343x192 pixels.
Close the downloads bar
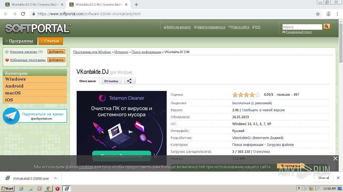(338, 178)
